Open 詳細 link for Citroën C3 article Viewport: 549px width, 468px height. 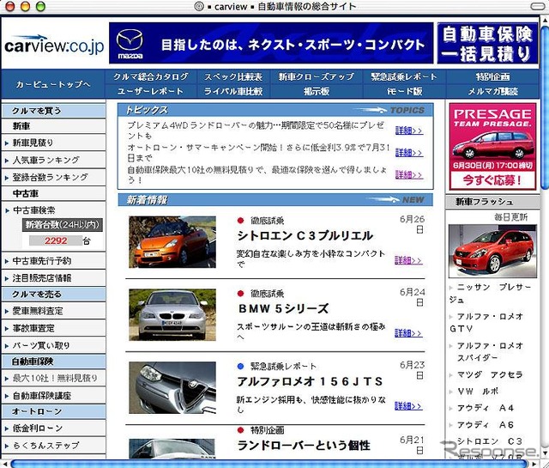click(x=408, y=260)
